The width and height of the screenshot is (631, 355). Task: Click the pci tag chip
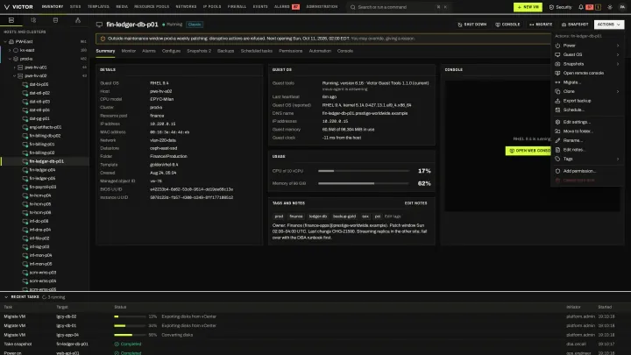pos(377,217)
